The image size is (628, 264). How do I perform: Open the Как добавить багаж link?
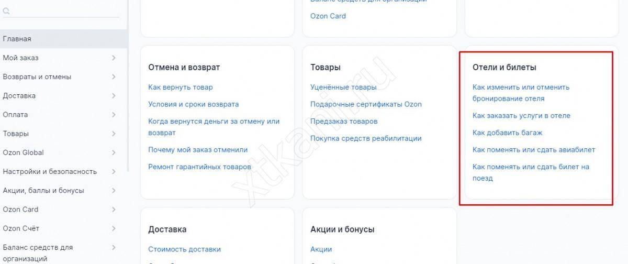[x=507, y=133]
